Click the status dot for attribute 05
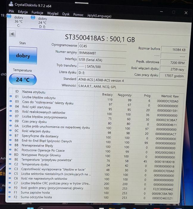 [11, 111]
